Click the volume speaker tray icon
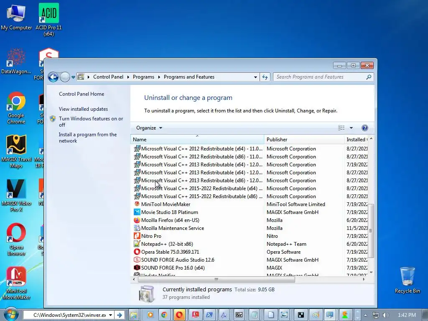428x321 pixels. (x=386, y=315)
